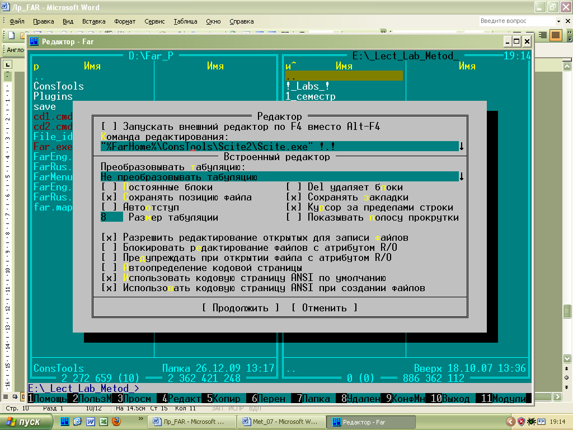Open the Вид menu in Word
The width and height of the screenshot is (573, 430).
[x=68, y=21]
